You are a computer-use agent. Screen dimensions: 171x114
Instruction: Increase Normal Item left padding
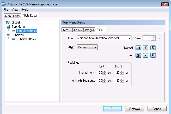click(105, 72)
